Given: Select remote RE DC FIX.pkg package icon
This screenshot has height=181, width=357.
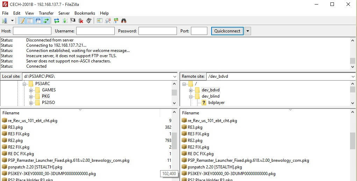Looking at the screenshot, I should coord(184,153).
